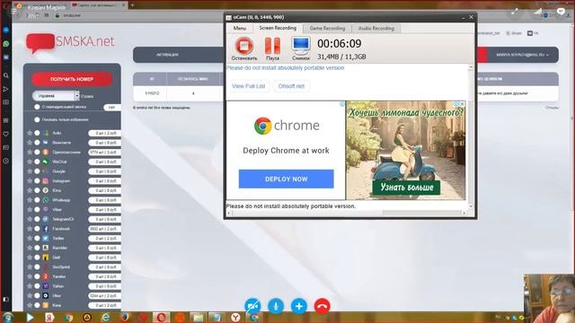This screenshot has height=323, width=575.
Task: Open the country dropdown showing Украина
Action: click(x=56, y=96)
